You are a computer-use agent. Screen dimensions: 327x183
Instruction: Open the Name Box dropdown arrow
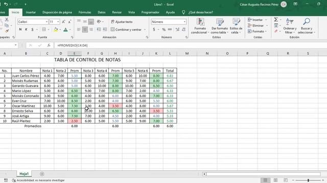[16, 45]
